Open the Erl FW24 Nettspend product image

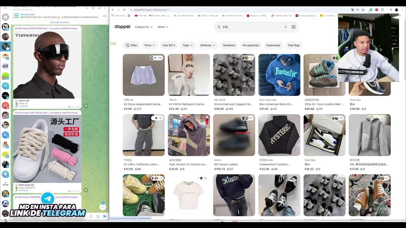[189, 75]
